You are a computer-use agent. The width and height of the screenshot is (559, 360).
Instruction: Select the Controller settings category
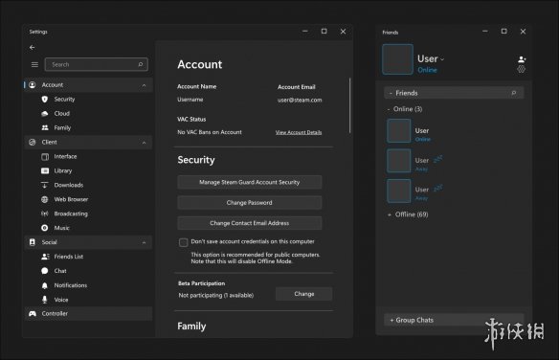(x=88, y=314)
